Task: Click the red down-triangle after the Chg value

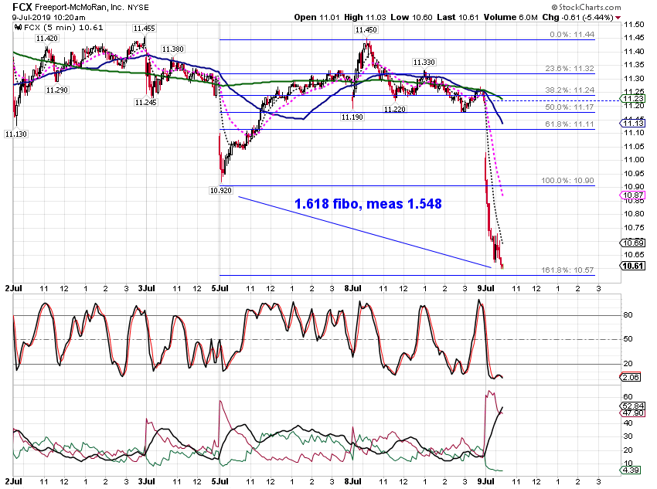Action: [618, 18]
